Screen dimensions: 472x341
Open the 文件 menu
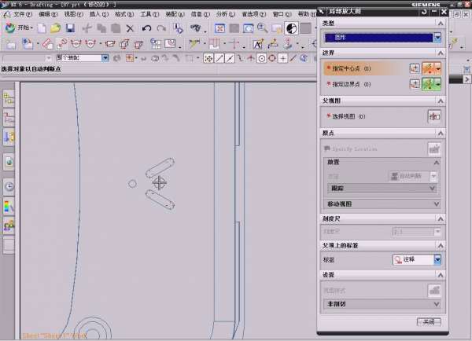click(x=22, y=14)
